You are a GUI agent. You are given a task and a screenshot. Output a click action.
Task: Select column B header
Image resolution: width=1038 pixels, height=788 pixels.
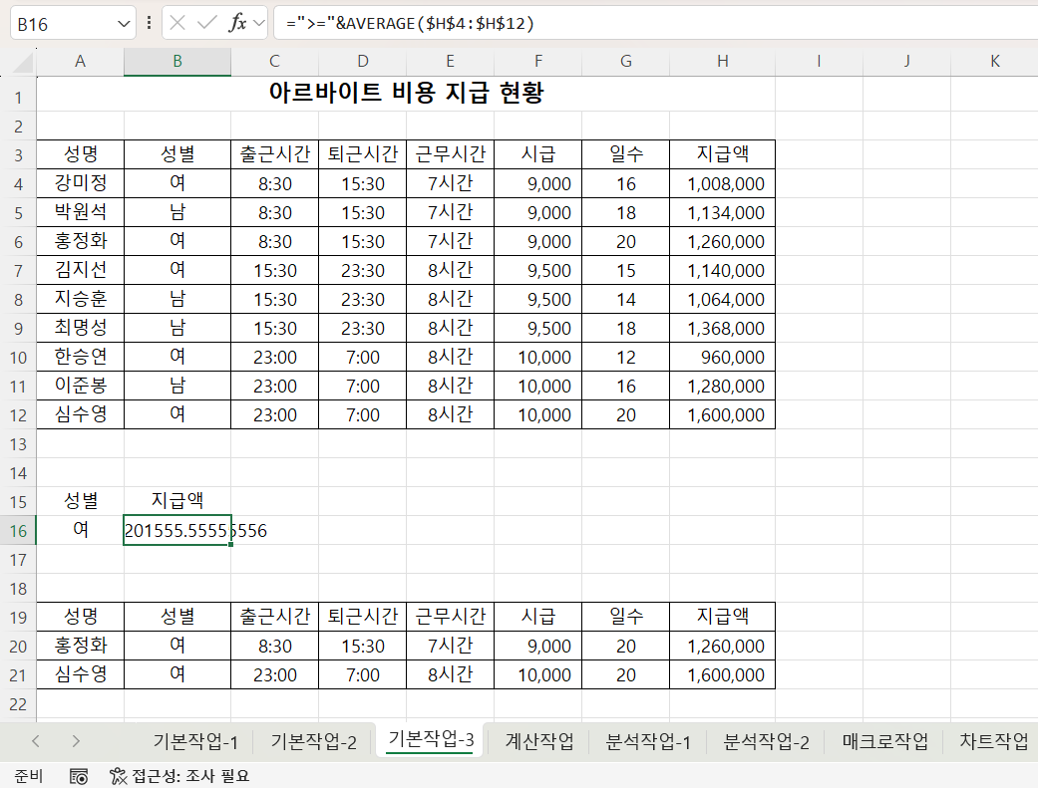[x=177, y=62]
